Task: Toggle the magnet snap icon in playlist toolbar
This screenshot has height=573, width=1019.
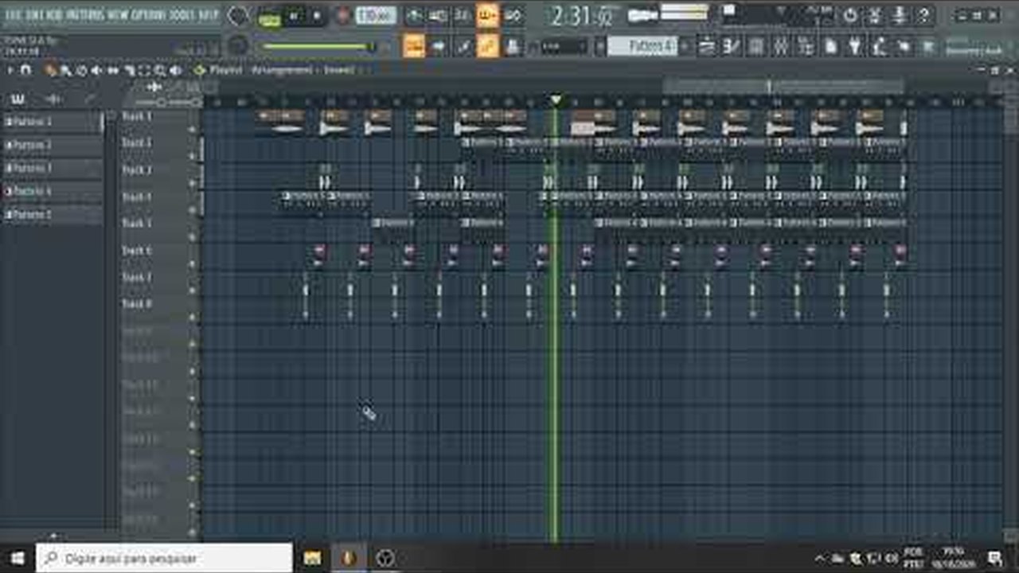Action: [x=25, y=71]
